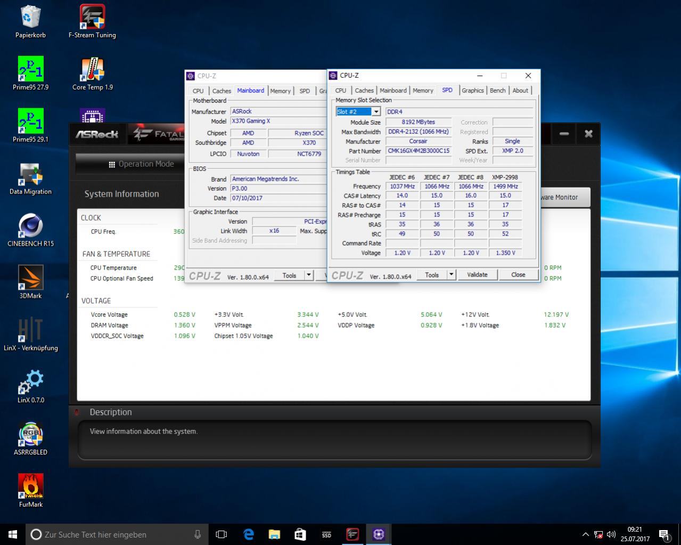681x545 pixels.
Task: Click the Model X370 Gaming X field
Action: 278,121
